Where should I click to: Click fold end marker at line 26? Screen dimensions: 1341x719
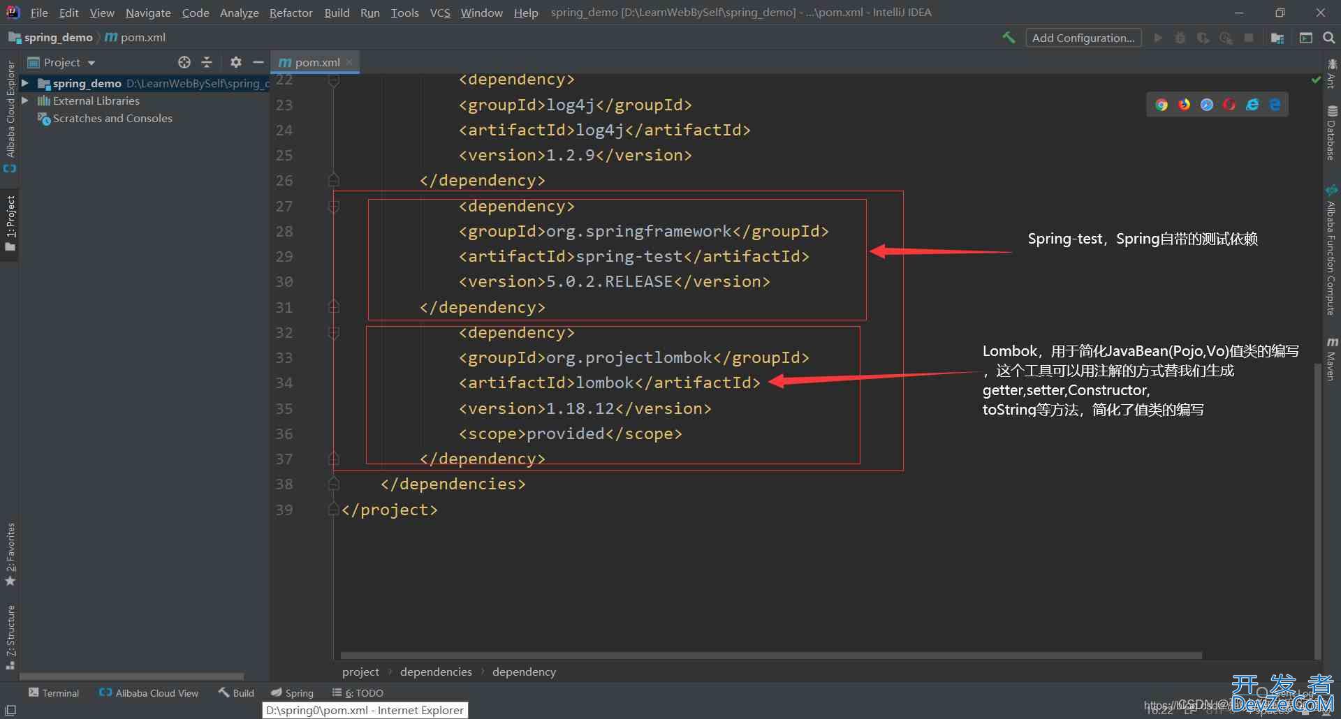tap(334, 180)
